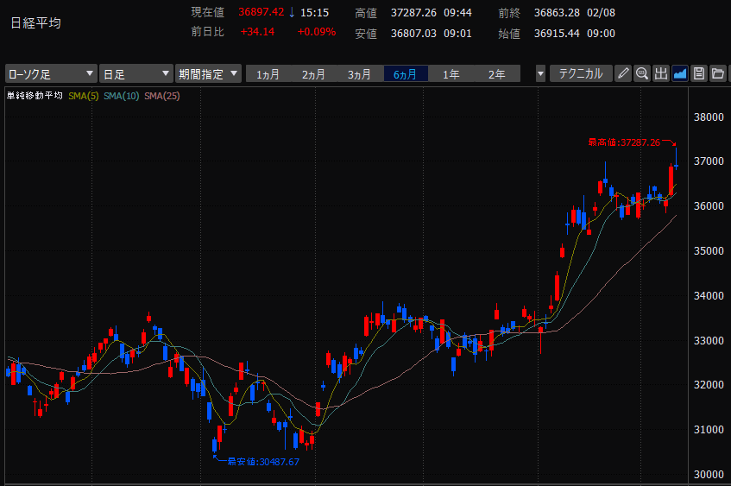The width and height of the screenshot is (731, 486).
Task: Click the previous close 36863.28
Action: click(x=557, y=13)
